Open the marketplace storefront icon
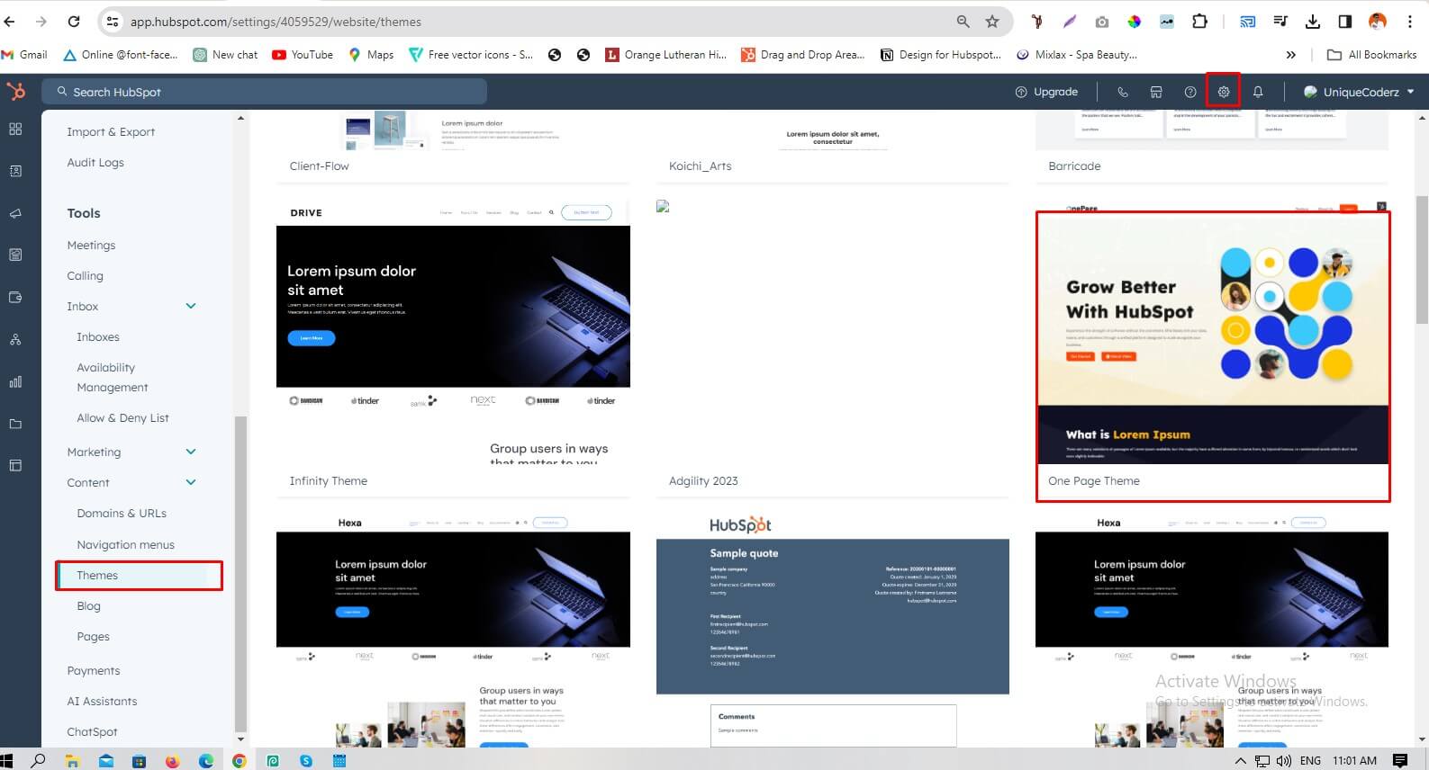This screenshot has height=770, width=1429. click(1156, 92)
